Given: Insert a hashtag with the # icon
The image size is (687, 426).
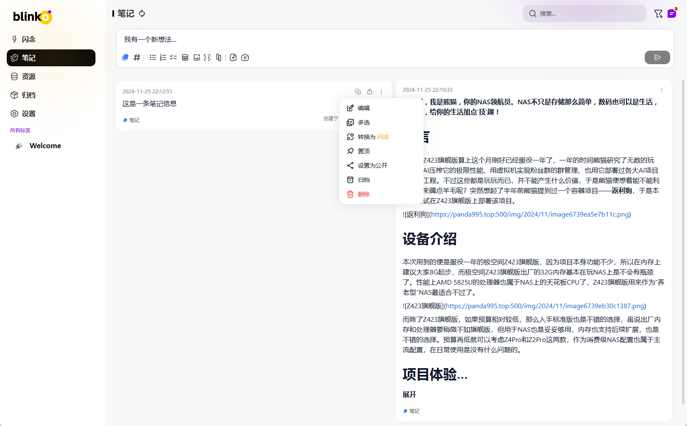Looking at the screenshot, I should (x=136, y=57).
